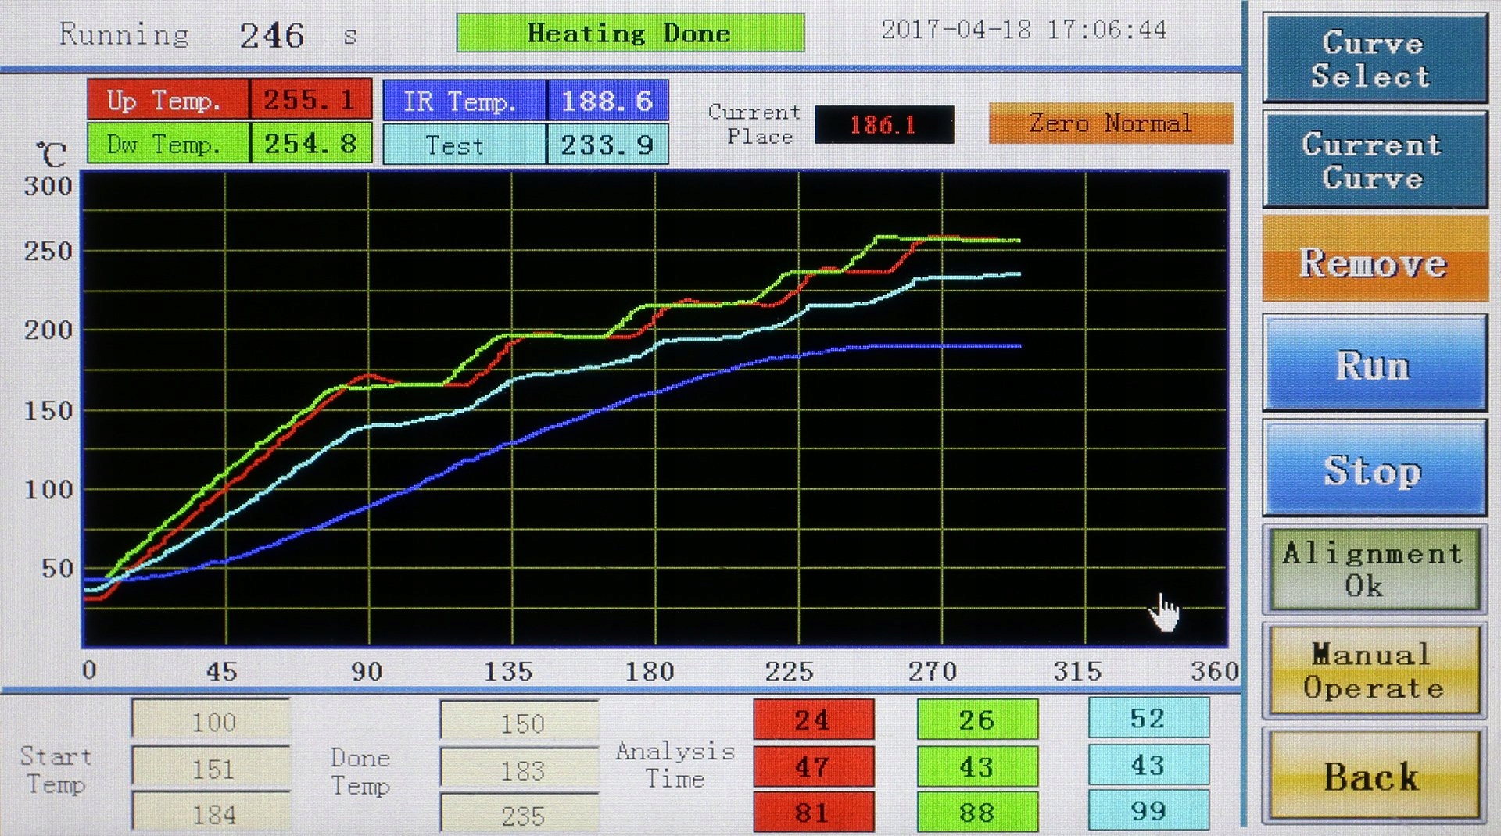Click the cyan Test label
The image size is (1501, 836).
pos(464,145)
